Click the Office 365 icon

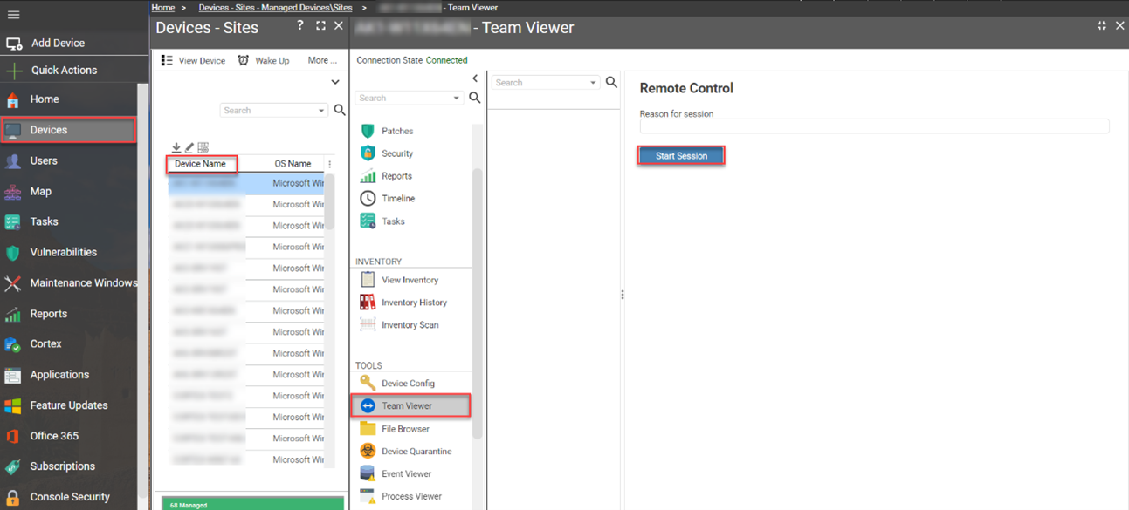13,436
